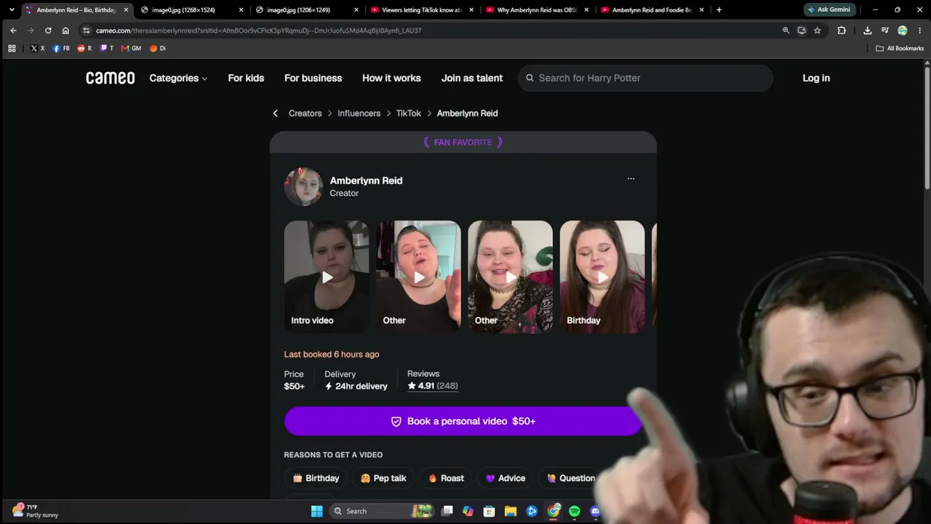931x524 pixels.
Task: Open the weather widget showing 71°F
Action: [35, 511]
